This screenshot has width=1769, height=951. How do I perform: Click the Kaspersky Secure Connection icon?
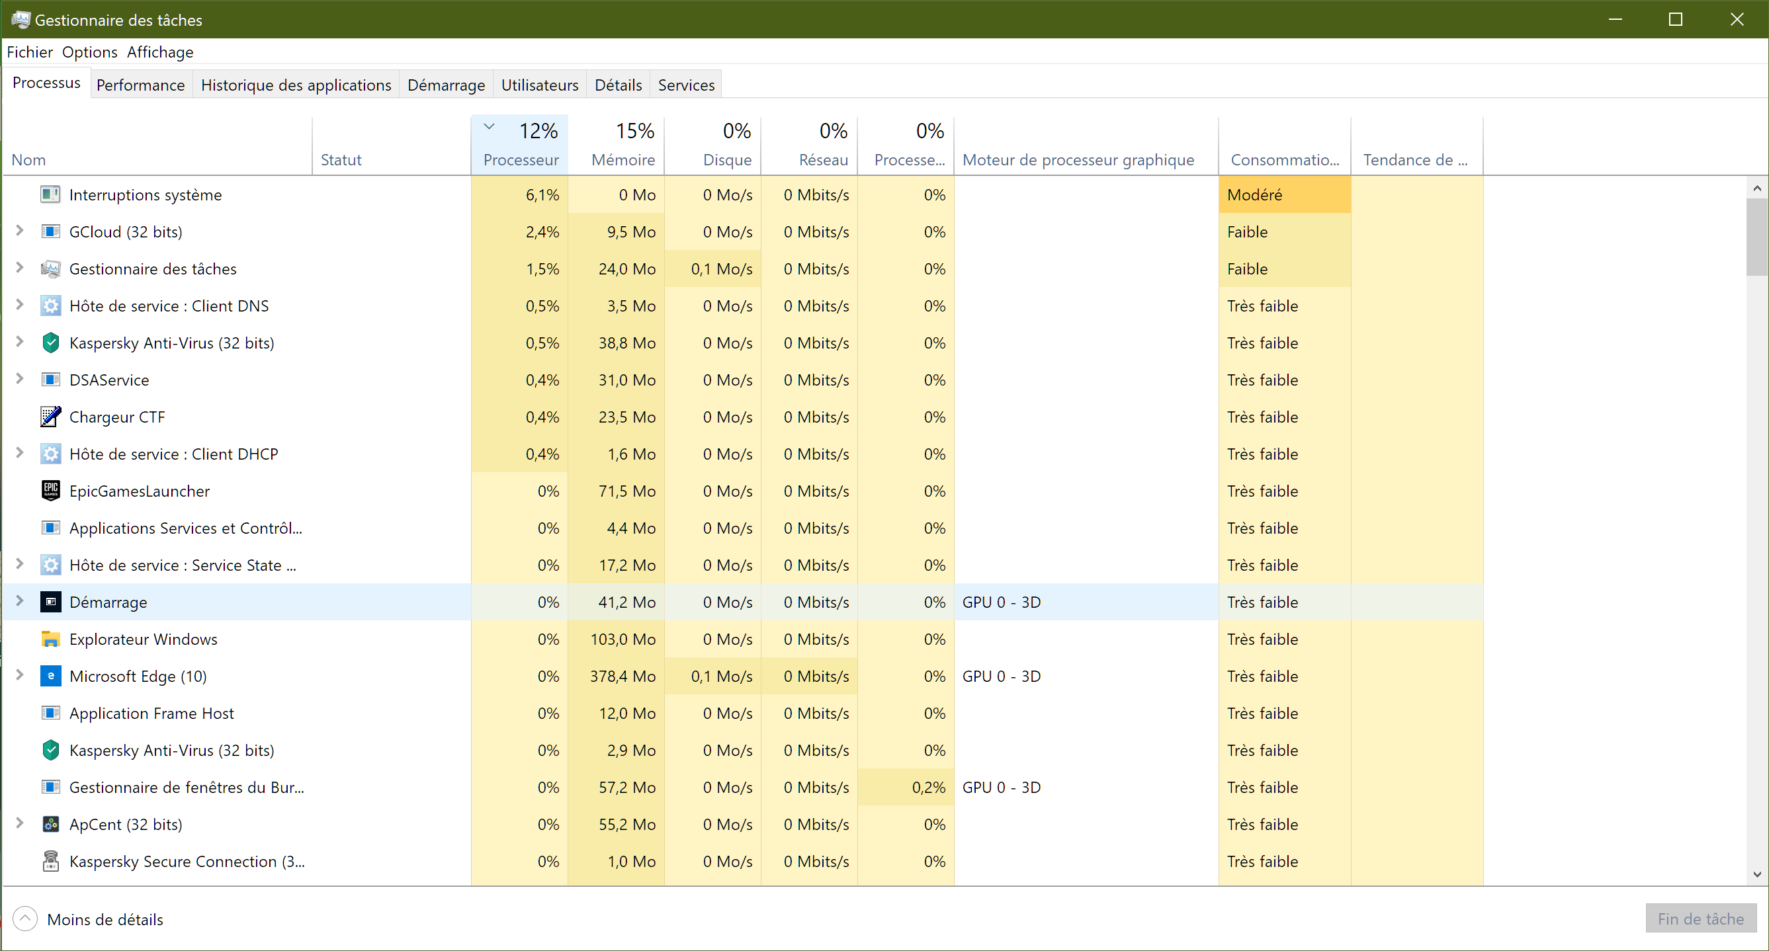[51, 861]
